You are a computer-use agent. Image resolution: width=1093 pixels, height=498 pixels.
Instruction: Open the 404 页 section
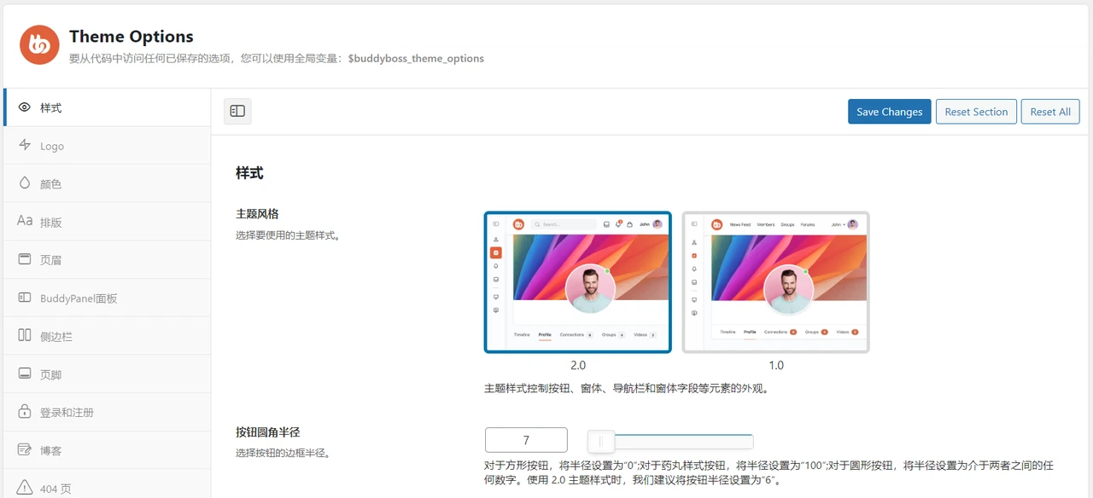coord(107,484)
